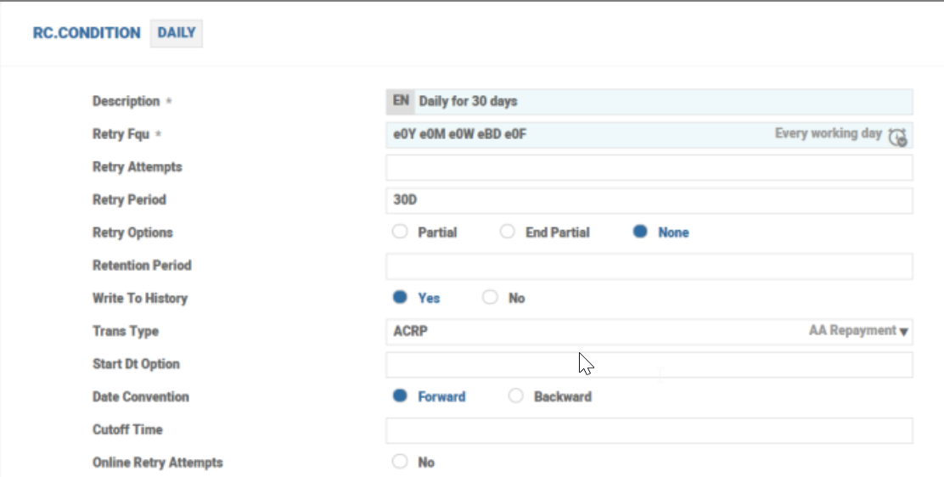
Task: Open the Retry Fqu frequency scheduler icon
Action: 897,136
